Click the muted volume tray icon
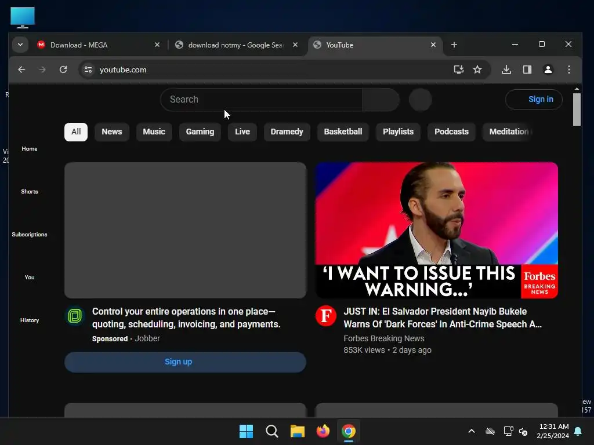Viewport: 594px width, 445px height. pyautogui.click(x=523, y=431)
